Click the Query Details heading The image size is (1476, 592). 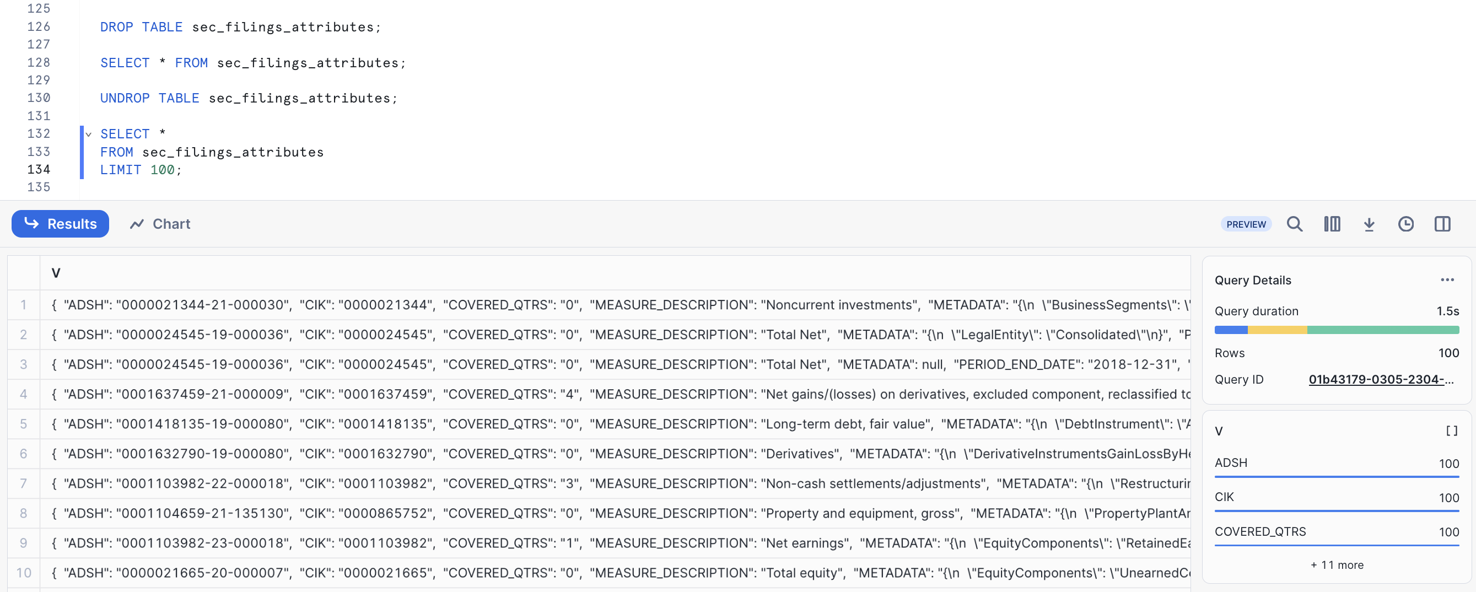click(1253, 280)
